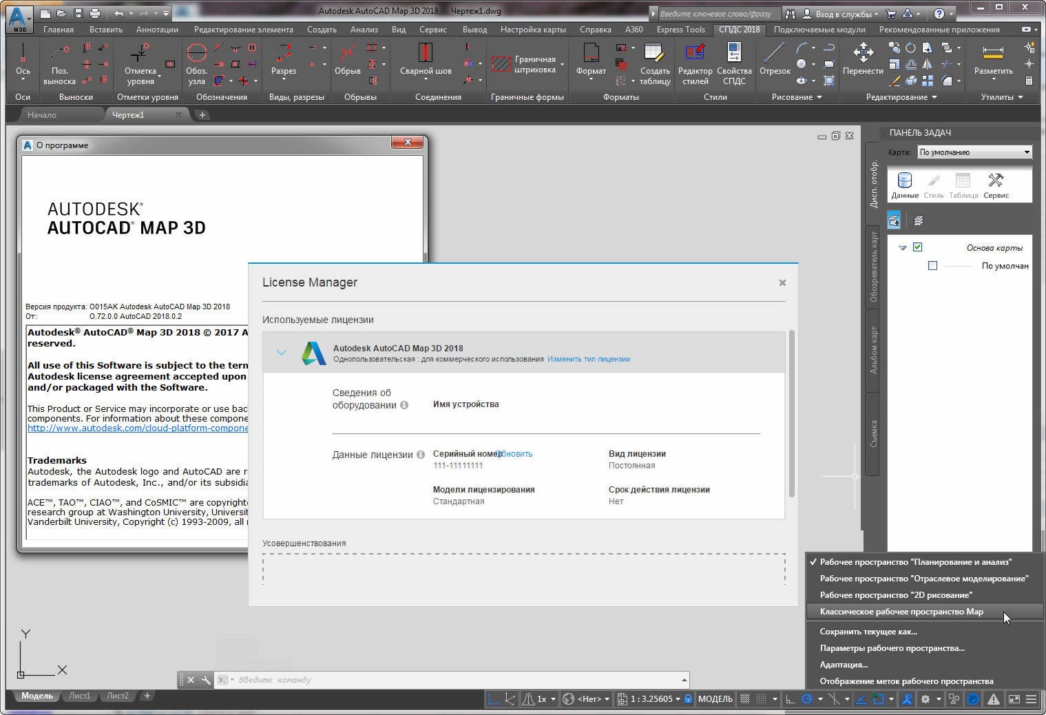The width and height of the screenshot is (1046, 715).
Task: Open the Данные icon in task pane
Action: 904,185
